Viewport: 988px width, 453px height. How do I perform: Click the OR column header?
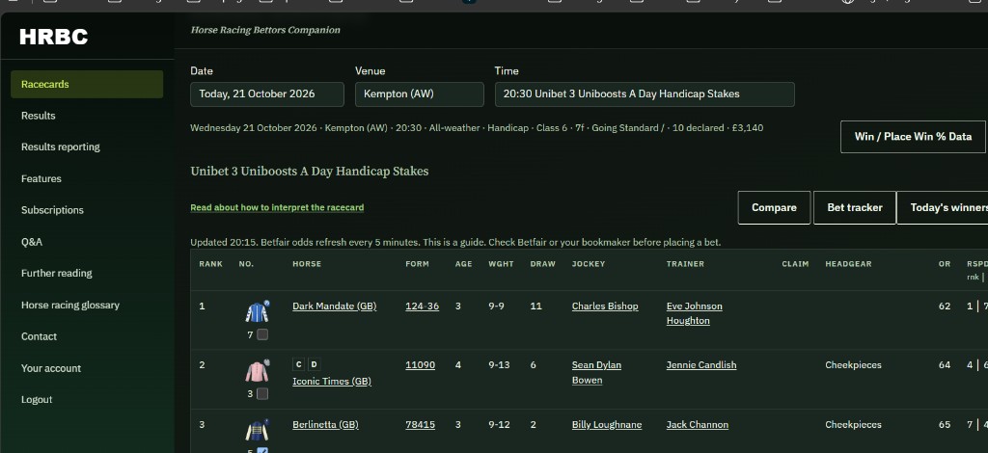click(945, 264)
